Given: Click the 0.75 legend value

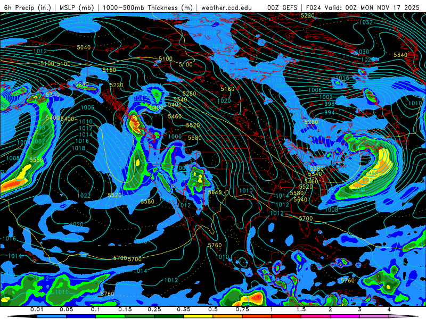Looking at the screenshot, I should pyautogui.click(x=242, y=309).
